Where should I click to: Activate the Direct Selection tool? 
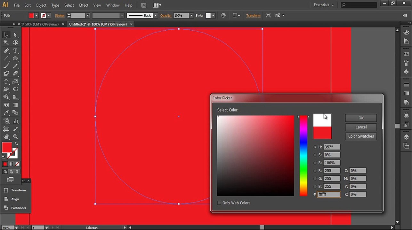(15, 35)
